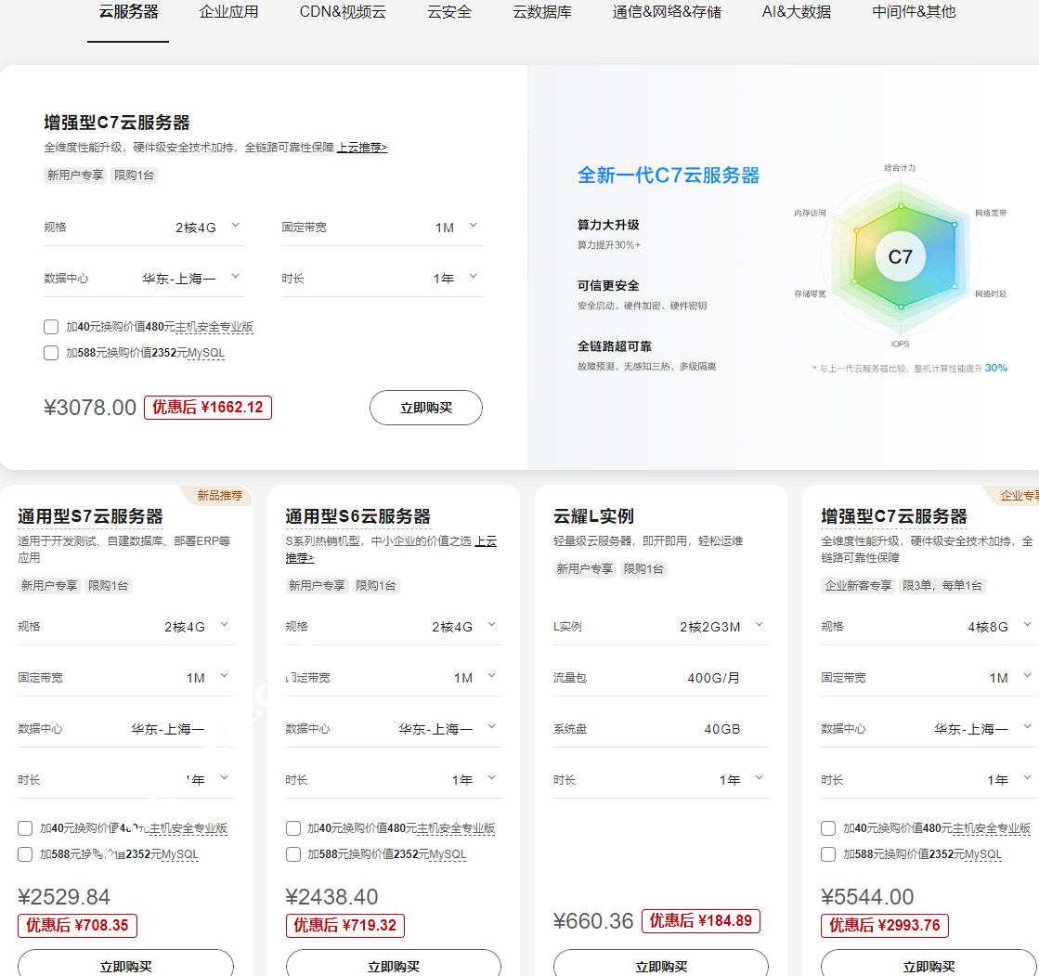Image resolution: width=1039 pixels, height=976 pixels.
Task: Select the CDN&视频云 tab
Action: coord(343,12)
